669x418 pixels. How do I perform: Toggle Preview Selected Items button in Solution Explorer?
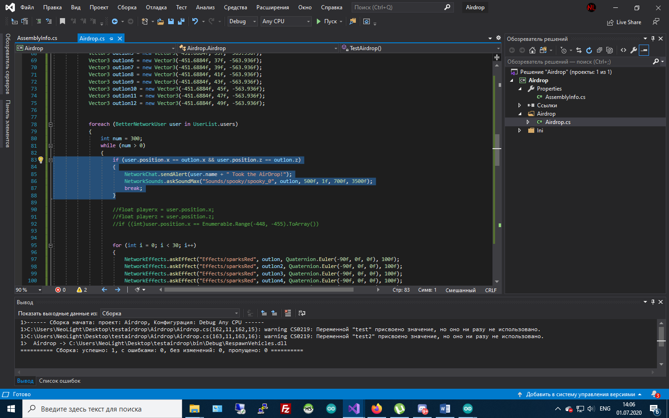click(644, 50)
